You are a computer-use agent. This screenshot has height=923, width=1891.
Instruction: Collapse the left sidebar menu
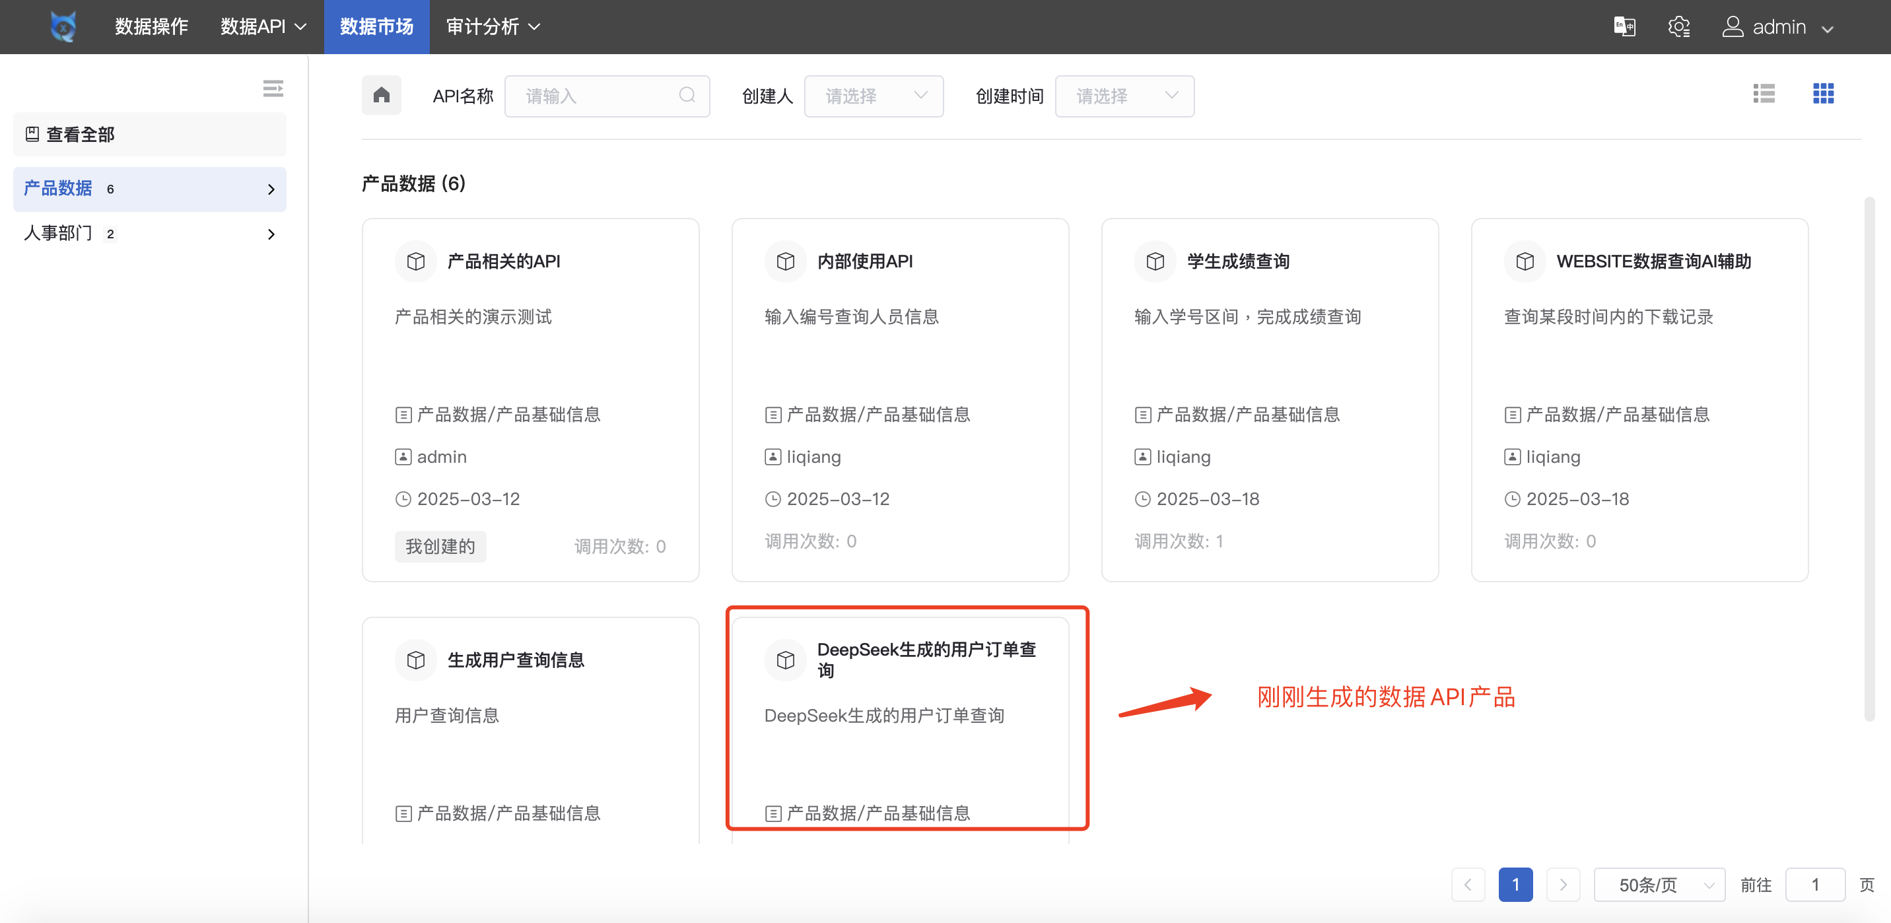pyautogui.click(x=273, y=89)
